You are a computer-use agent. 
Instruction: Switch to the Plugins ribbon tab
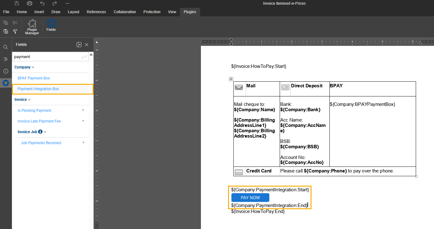pyautogui.click(x=190, y=12)
